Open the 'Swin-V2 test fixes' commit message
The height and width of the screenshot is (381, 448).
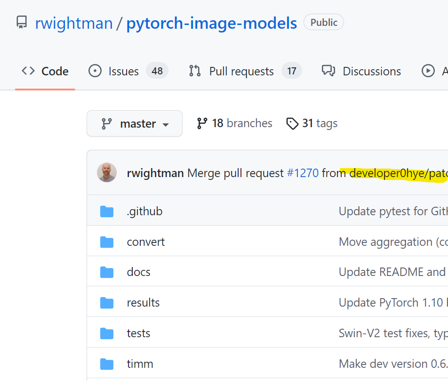[x=393, y=333]
